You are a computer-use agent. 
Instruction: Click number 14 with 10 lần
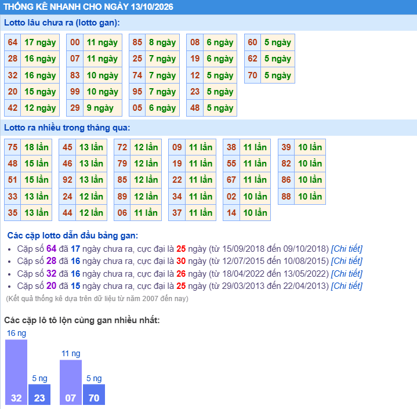click(x=231, y=212)
